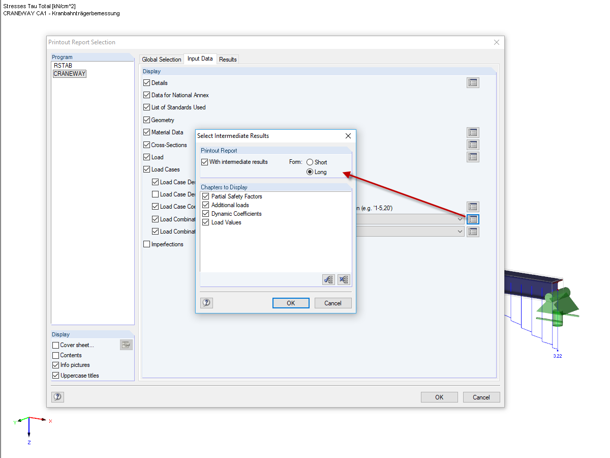The width and height of the screenshot is (610, 458).
Task: Deselect all chapters using the X-list icon
Action: [x=344, y=279]
